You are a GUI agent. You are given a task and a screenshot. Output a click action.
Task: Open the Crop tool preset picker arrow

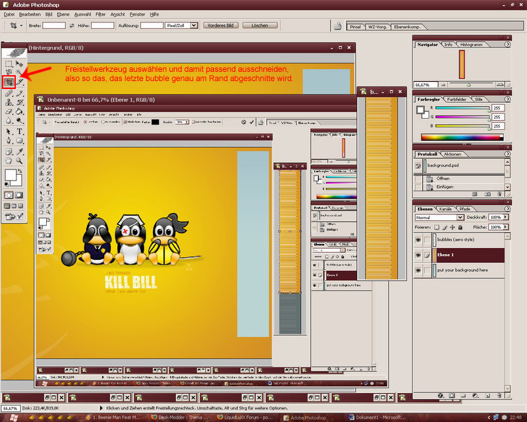(x=21, y=26)
